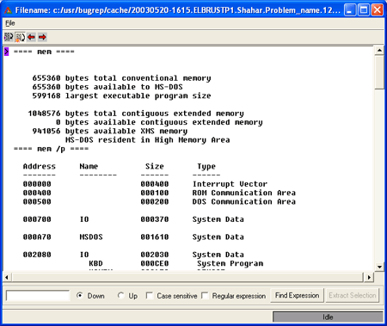Image resolution: width=387 pixels, height=326 pixels.
Task: Close the viewer window
Action: click(x=378, y=10)
